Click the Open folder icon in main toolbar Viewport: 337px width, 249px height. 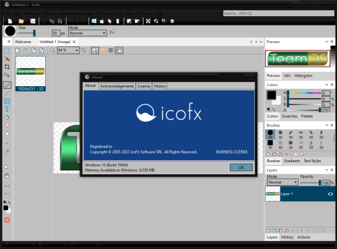coord(21,21)
